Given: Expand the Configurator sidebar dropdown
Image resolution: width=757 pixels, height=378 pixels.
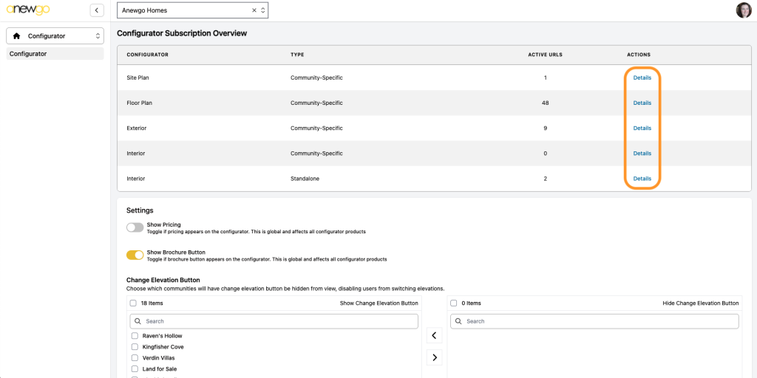Looking at the screenshot, I should coord(55,36).
